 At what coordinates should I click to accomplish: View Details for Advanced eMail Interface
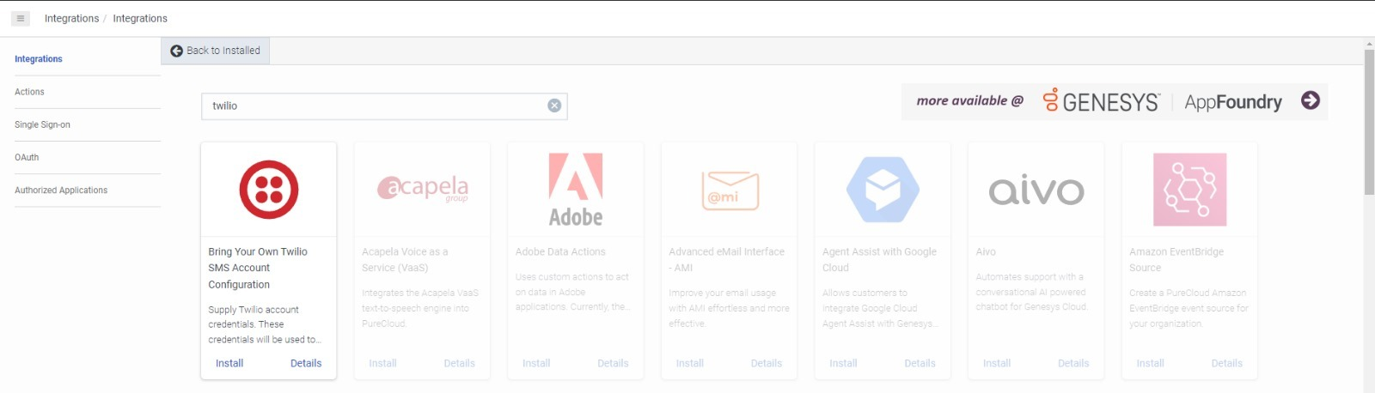[x=766, y=363]
